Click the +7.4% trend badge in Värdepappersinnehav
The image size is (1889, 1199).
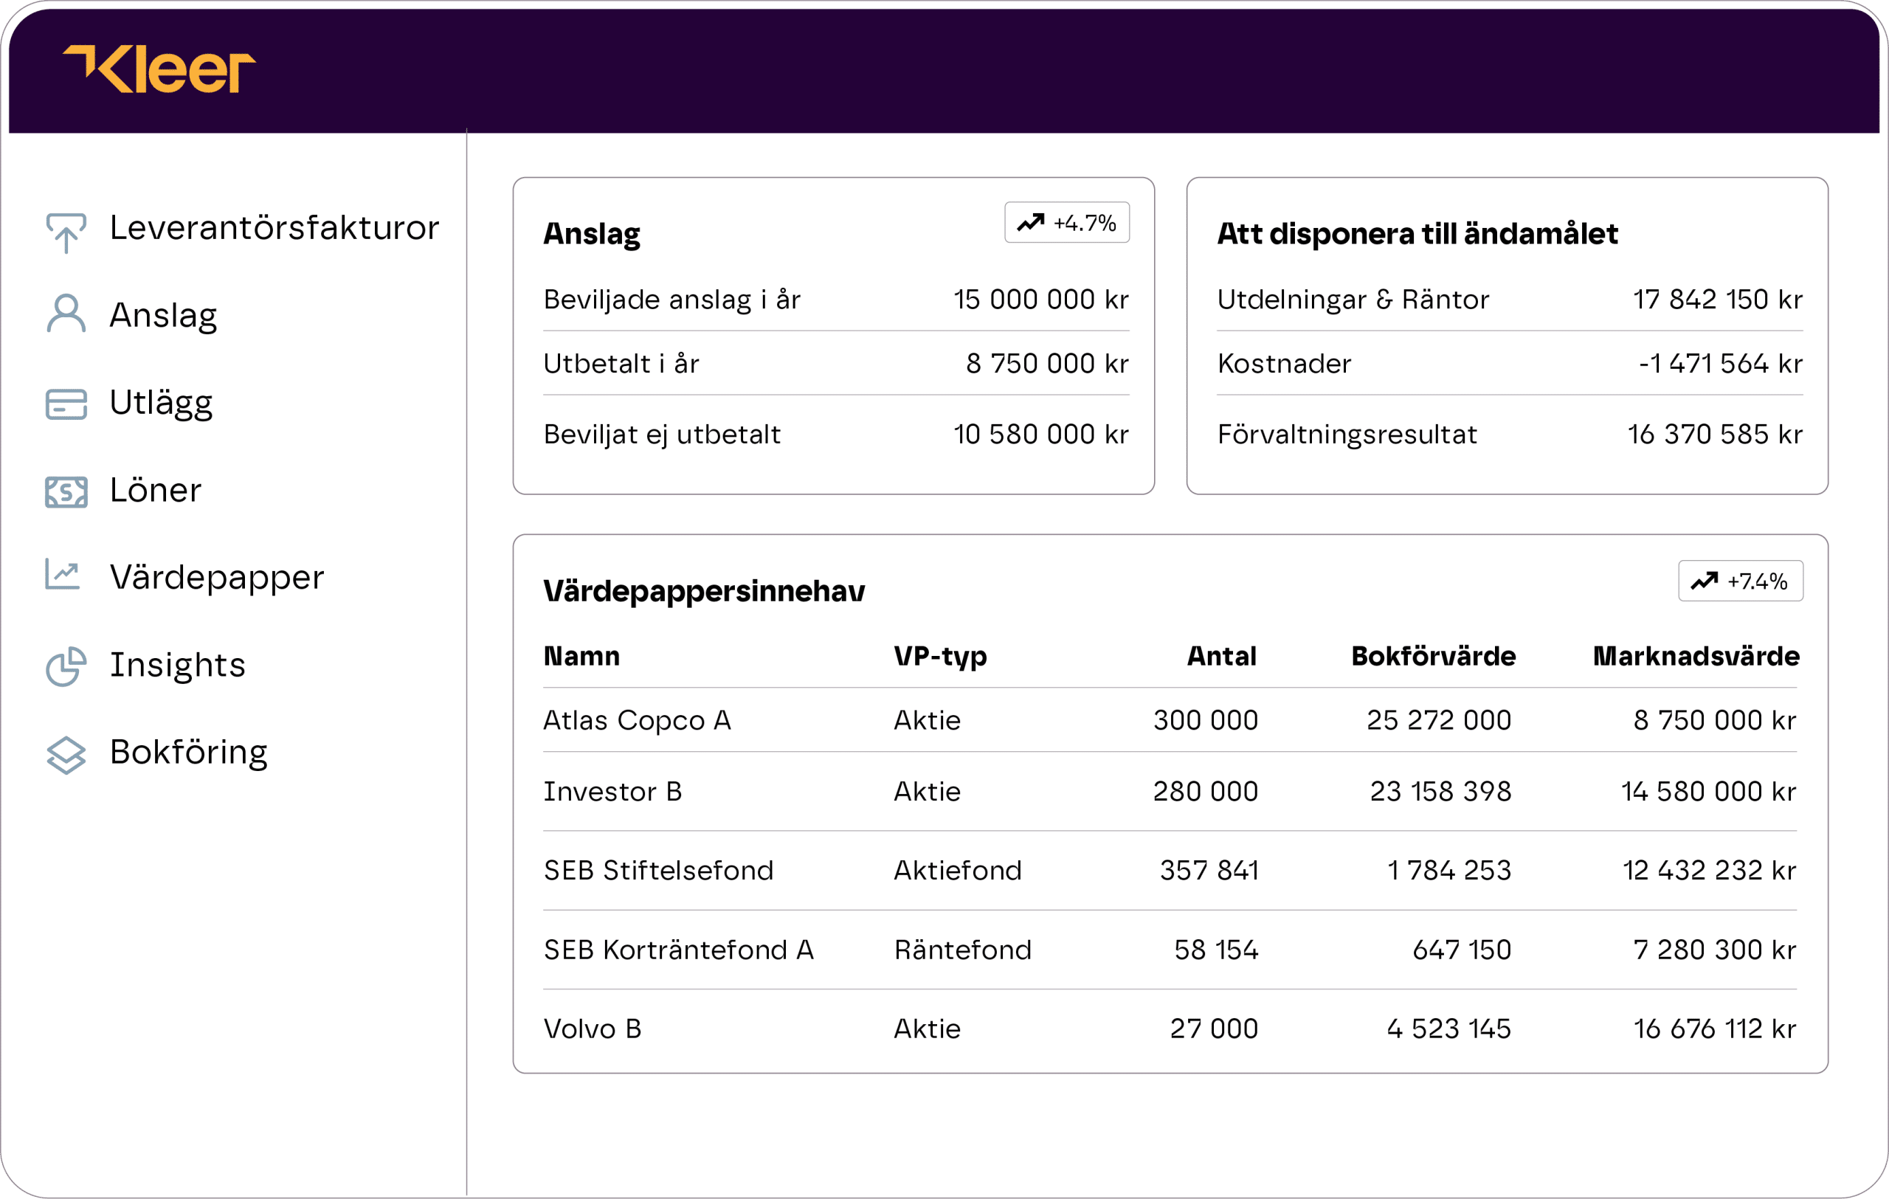tap(1739, 582)
